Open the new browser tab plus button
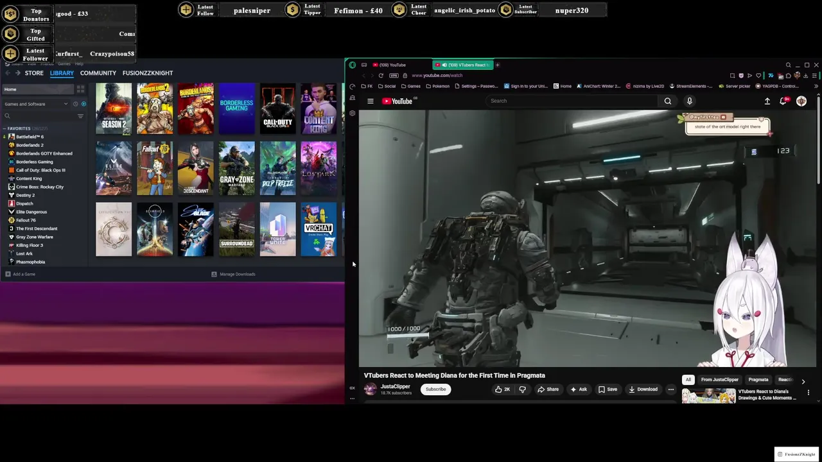822x462 pixels. [497, 65]
